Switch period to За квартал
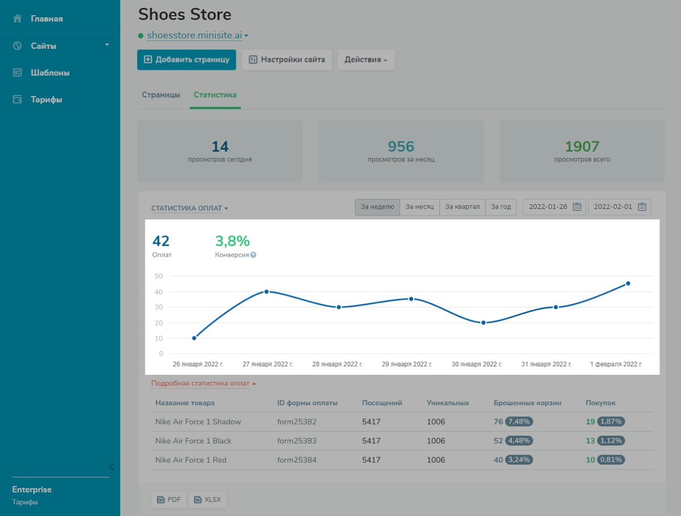This screenshot has width=681, height=516. click(x=462, y=207)
